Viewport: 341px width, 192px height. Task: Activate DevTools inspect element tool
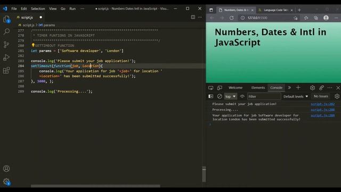(x=211, y=87)
